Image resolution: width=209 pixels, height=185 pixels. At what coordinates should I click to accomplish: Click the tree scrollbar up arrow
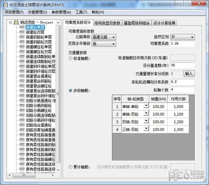pyautogui.click(x=58, y=23)
